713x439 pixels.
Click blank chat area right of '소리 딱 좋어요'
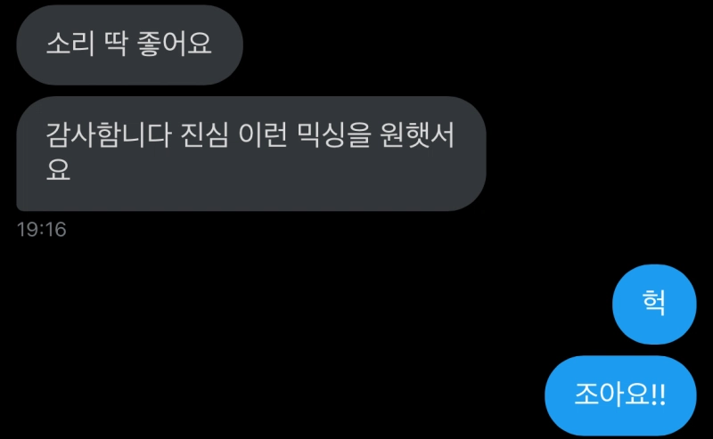pos(478,45)
